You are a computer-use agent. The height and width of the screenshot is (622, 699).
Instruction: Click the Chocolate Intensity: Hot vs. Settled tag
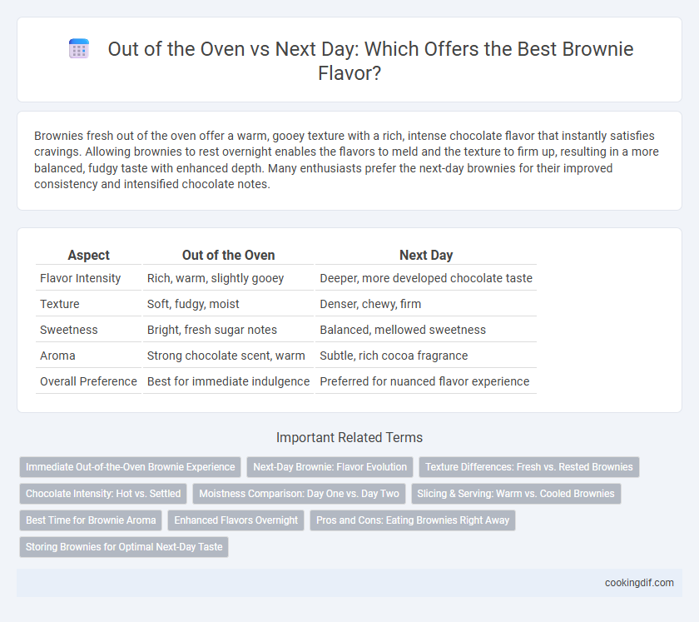click(103, 494)
